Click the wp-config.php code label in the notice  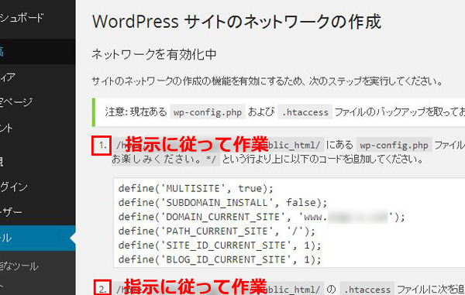(x=208, y=112)
